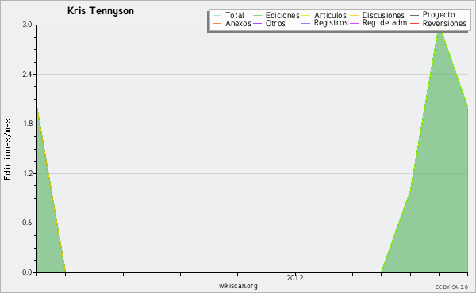Click the 1.8 y-axis value

click(x=27, y=124)
